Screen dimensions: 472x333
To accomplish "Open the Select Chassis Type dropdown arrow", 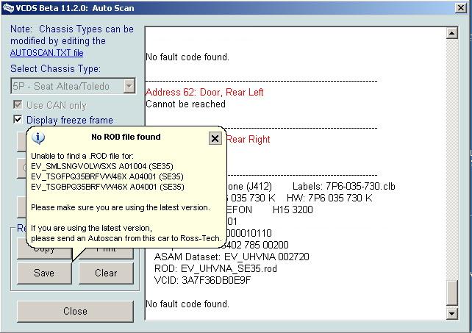I will (x=129, y=87).
